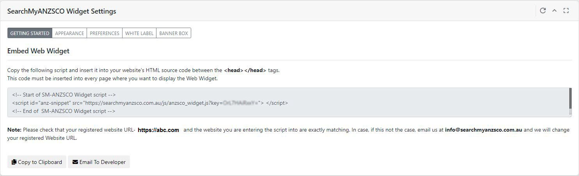Viewport: 579px width, 176px height.
Task: Click the Embed Web Widget heading
Action: pos(38,51)
